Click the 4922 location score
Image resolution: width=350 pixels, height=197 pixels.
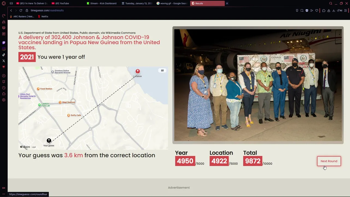(x=219, y=161)
